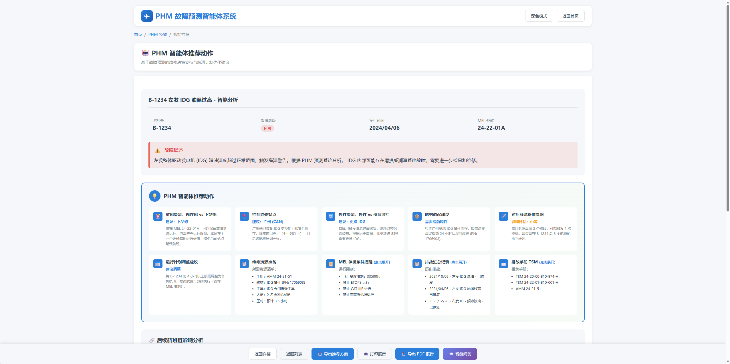Click the pin icon on 推荐维修站点 card
The image size is (730, 364).
[244, 216]
